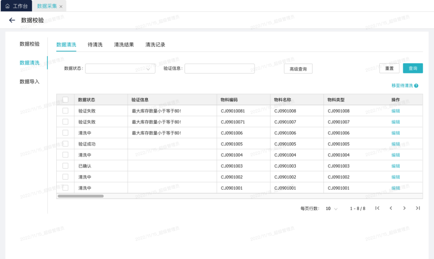Select the checkbox for row CJ0901005

(x=66, y=144)
